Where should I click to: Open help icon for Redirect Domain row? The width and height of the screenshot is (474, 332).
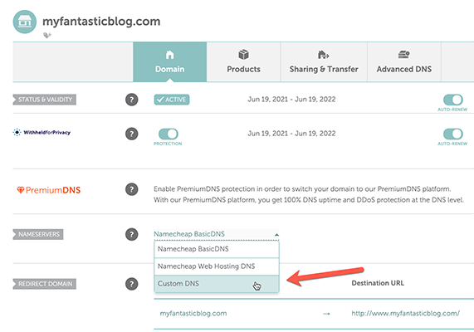pos(131,284)
